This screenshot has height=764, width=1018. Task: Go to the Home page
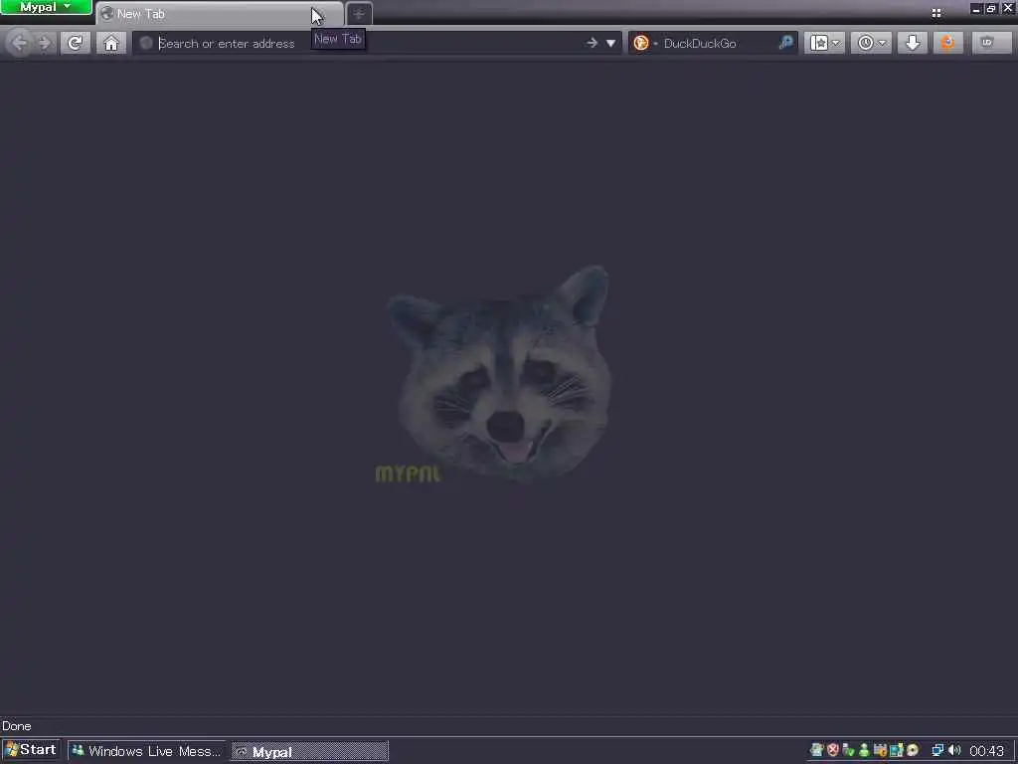point(111,43)
